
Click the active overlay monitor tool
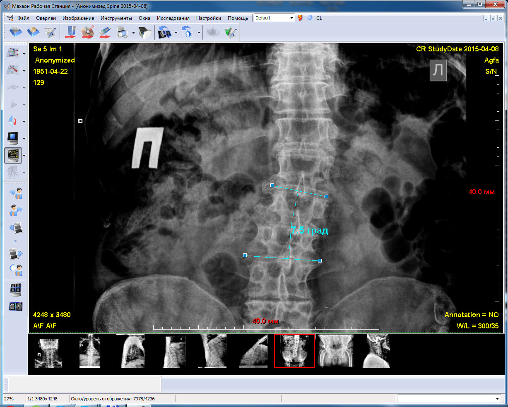[13, 155]
